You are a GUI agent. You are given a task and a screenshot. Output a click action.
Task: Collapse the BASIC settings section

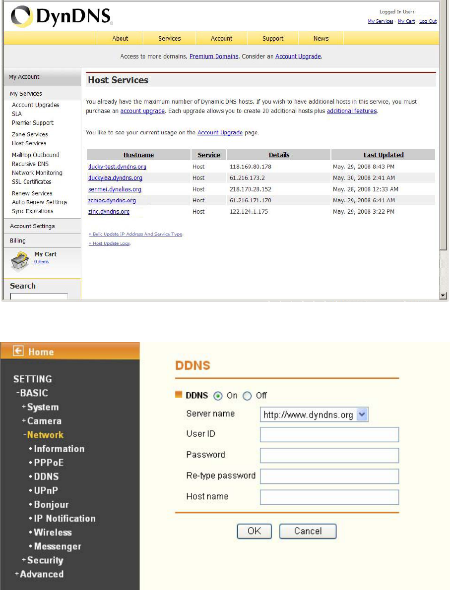click(32, 393)
